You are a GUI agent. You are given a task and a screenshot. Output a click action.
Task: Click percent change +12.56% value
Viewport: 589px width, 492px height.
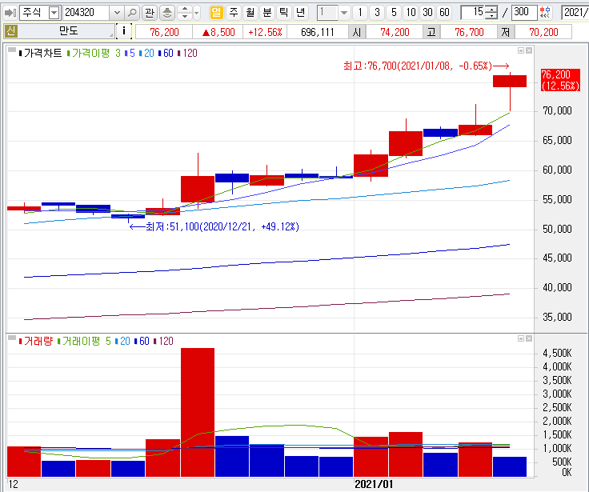[265, 32]
